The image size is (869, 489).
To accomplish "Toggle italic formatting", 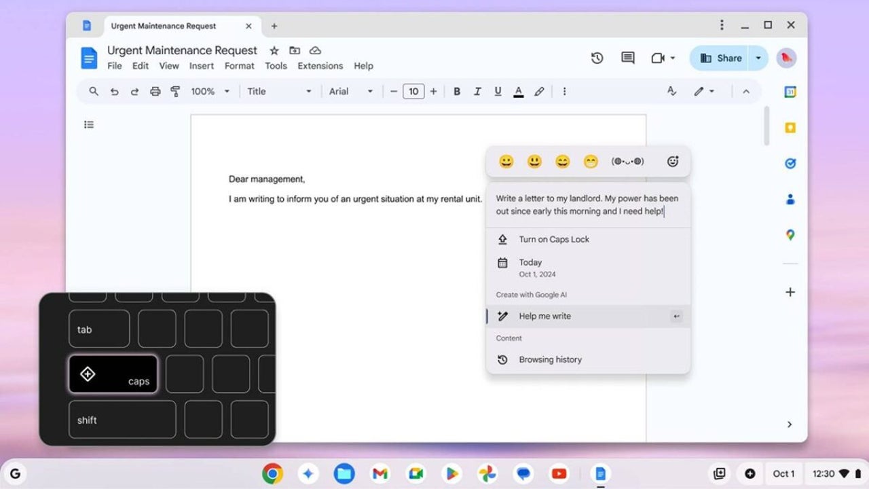I will click(x=477, y=91).
